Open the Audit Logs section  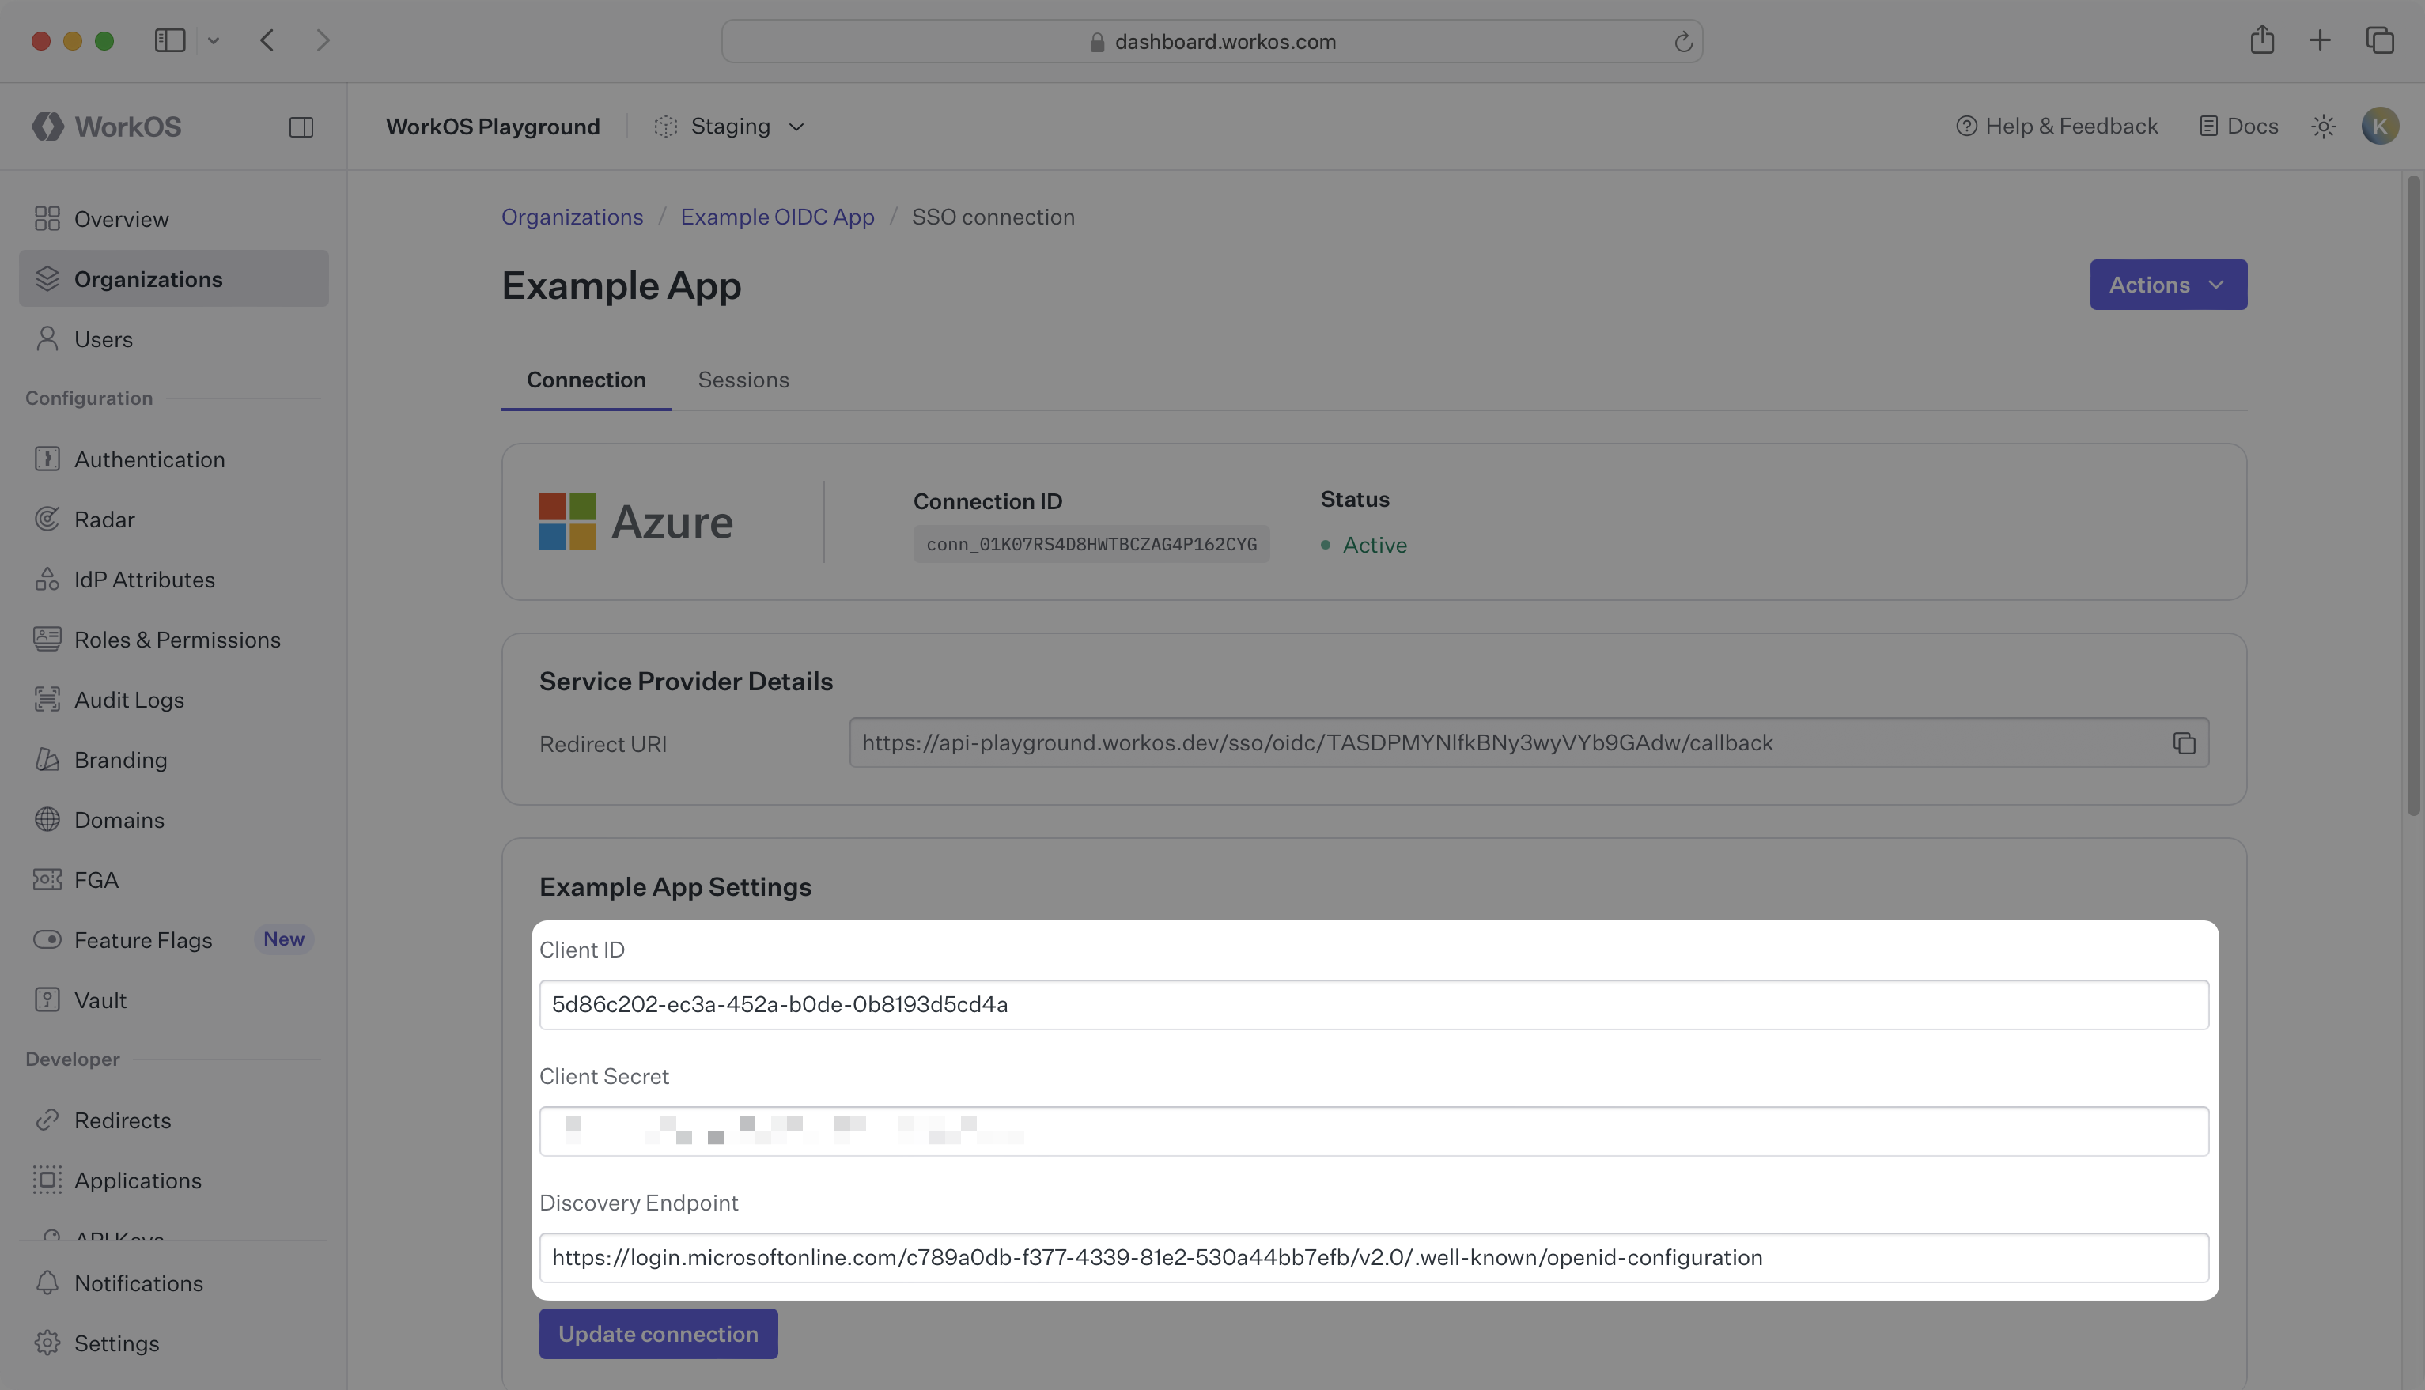131,699
